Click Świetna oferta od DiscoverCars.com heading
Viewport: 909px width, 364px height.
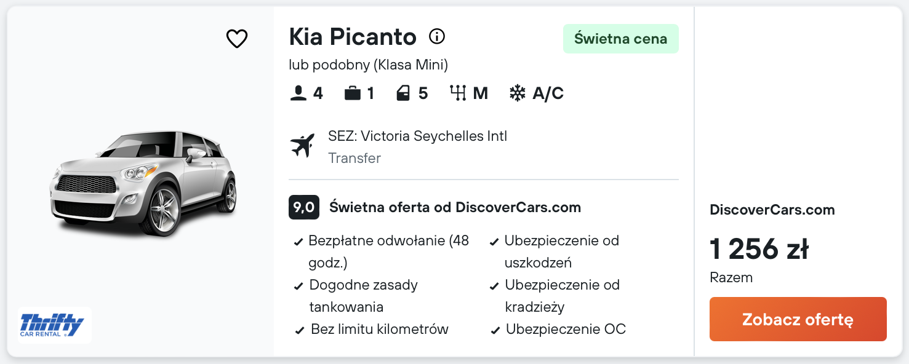pos(455,207)
